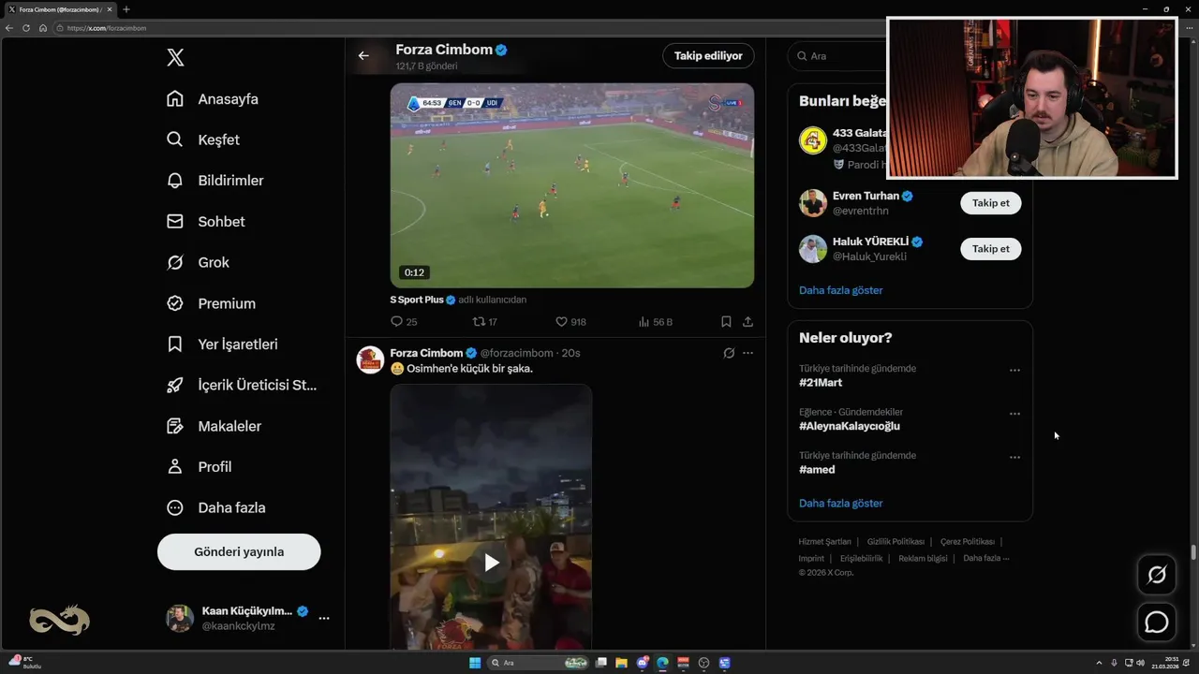Open Bildirimler notifications
Screen dimensions: 1199x674
pyautogui.click(x=215, y=181)
